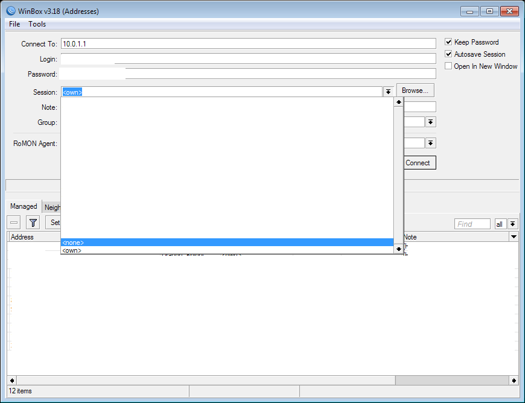Viewport: 525px width, 403px height.
Task: Sort by the Note column header
Action: coord(456,236)
